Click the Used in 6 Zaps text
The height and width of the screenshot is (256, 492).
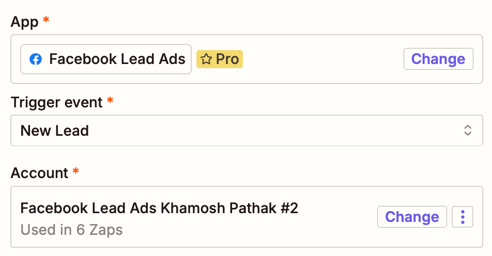(72, 229)
